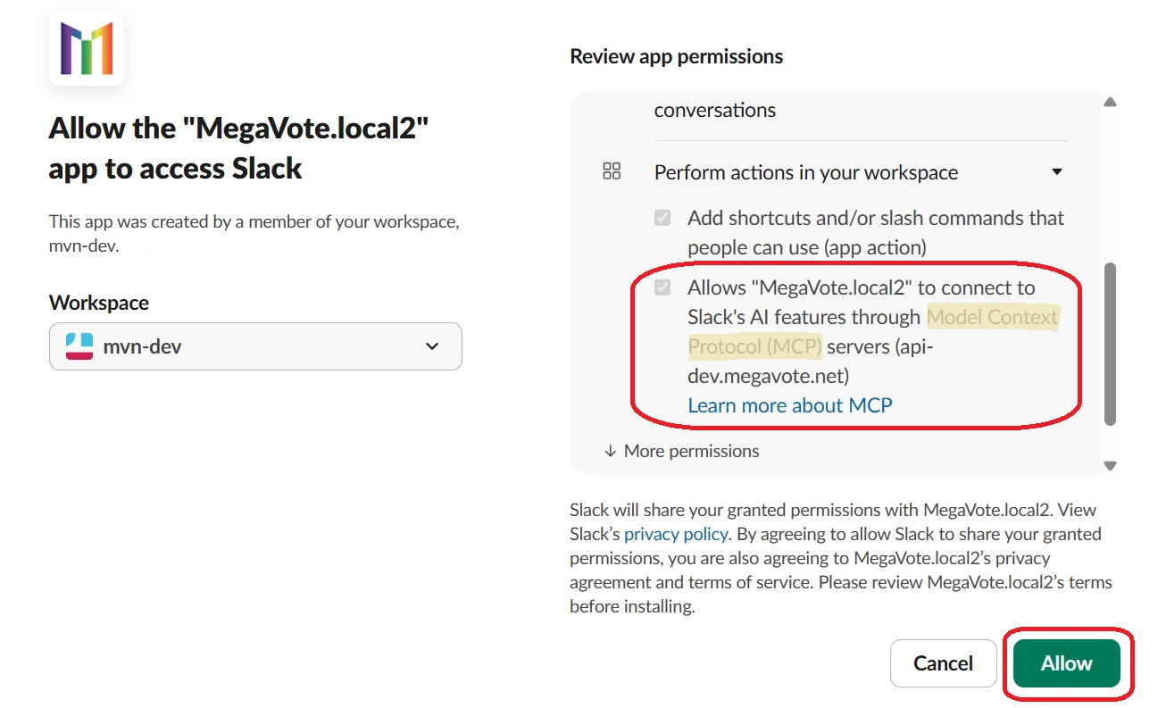Click the mvn-dev workspace icon
The image size is (1166, 708).
pyautogui.click(x=79, y=346)
